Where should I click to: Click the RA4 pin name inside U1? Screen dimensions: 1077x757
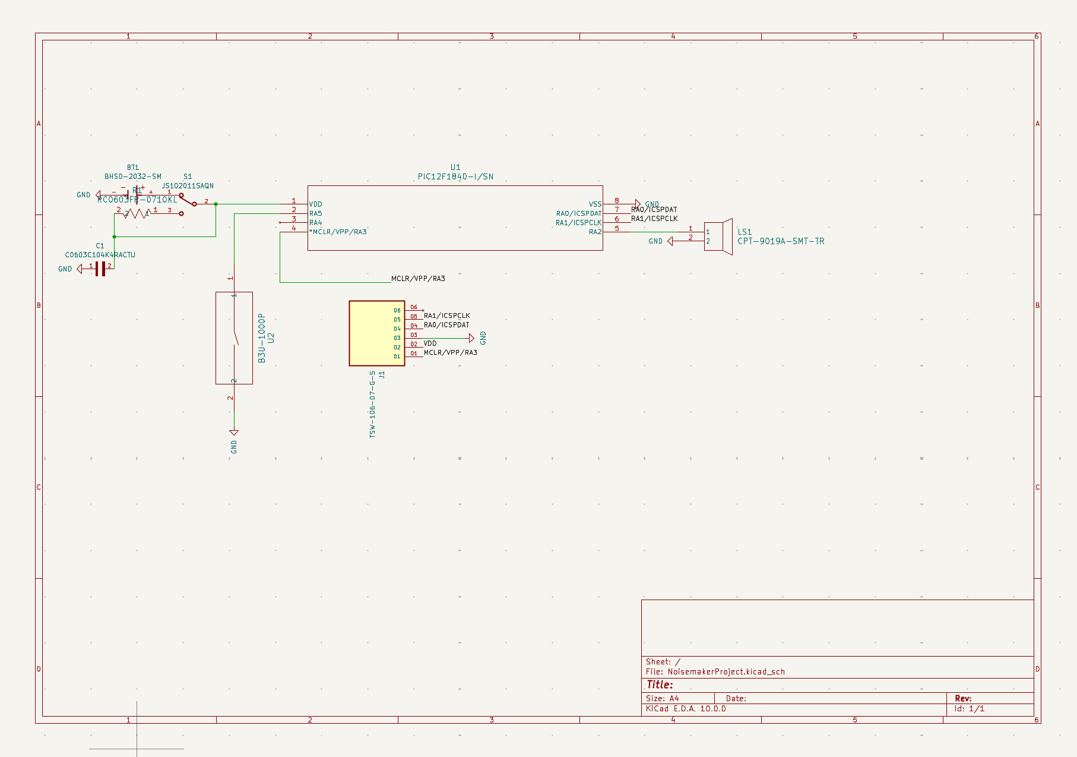316,223
